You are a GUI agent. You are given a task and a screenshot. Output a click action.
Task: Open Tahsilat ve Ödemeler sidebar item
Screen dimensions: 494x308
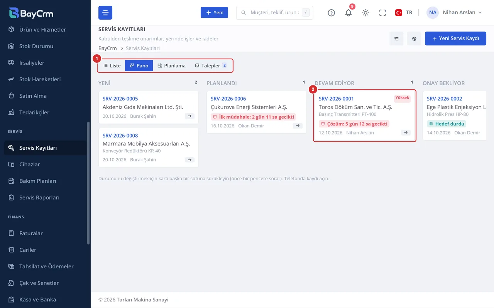tap(45, 266)
